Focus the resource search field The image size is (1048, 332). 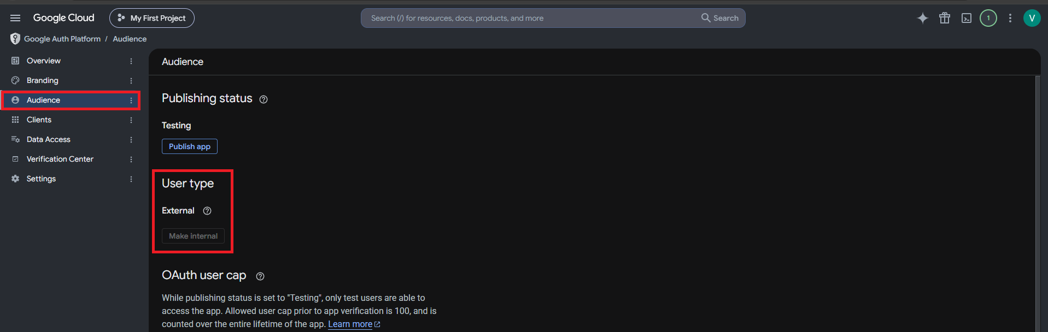[x=530, y=18]
